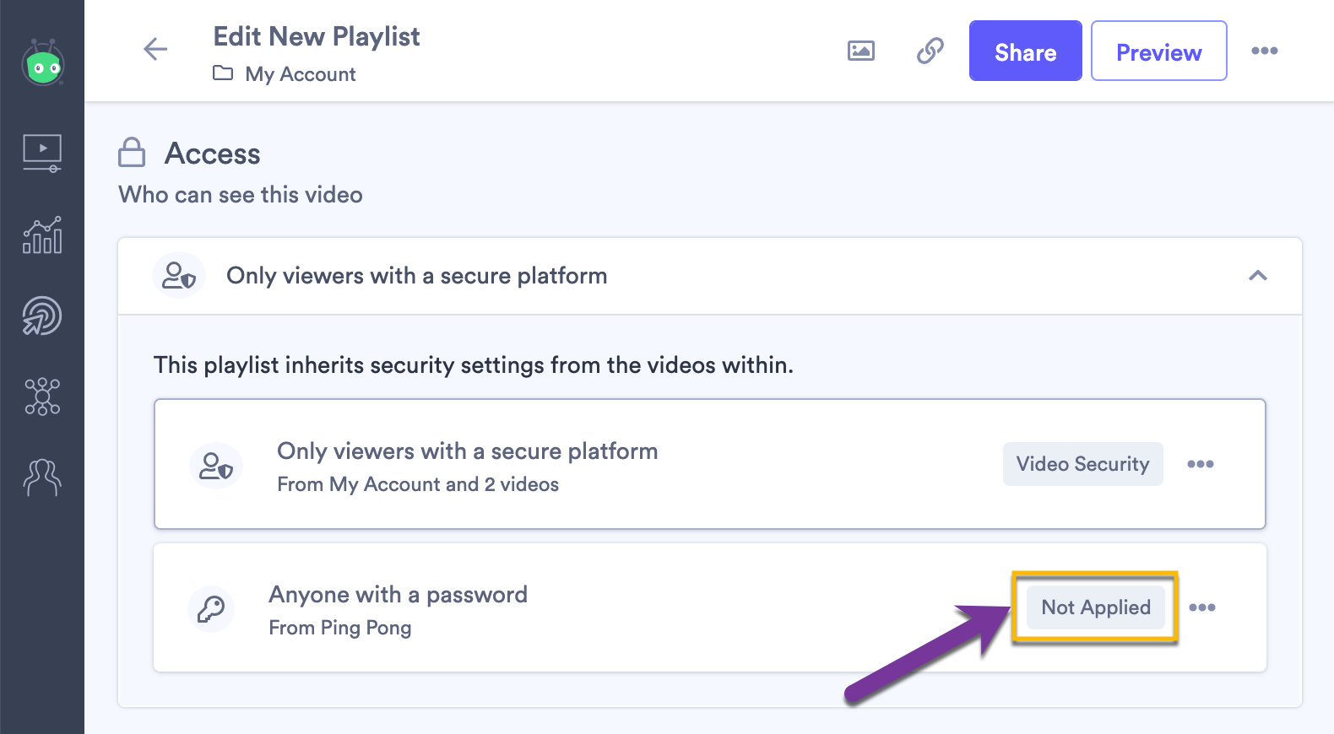The height and width of the screenshot is (734, 1334).
Task: Click the Edit New Playlist title
Action: pyautogui.click(x=317, y=37)
